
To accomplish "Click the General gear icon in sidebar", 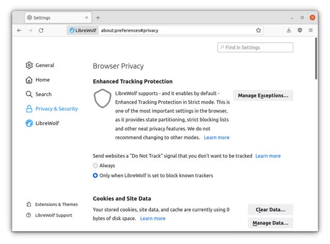I will coord(29,66).
